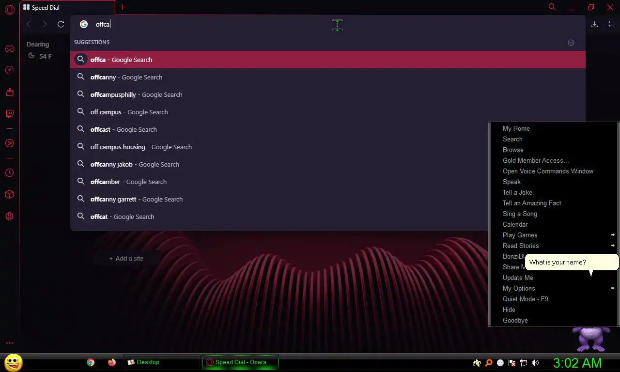Open network tray icon

click(524, 363)
